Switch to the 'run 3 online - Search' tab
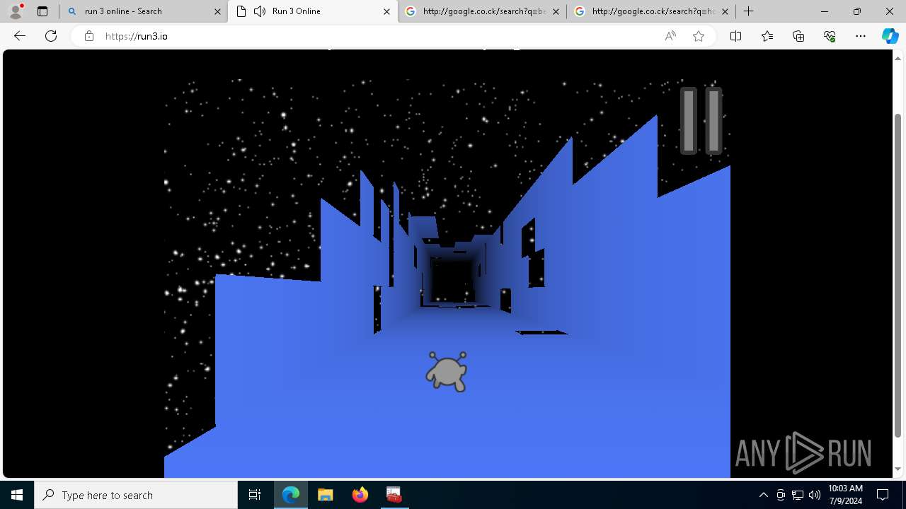Image resolution: width=906 pixels, height=509 pixels. 143,11
